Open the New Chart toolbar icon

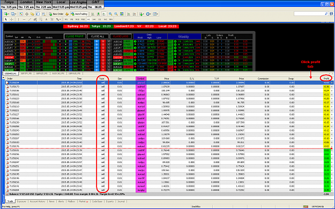[6, 14]
